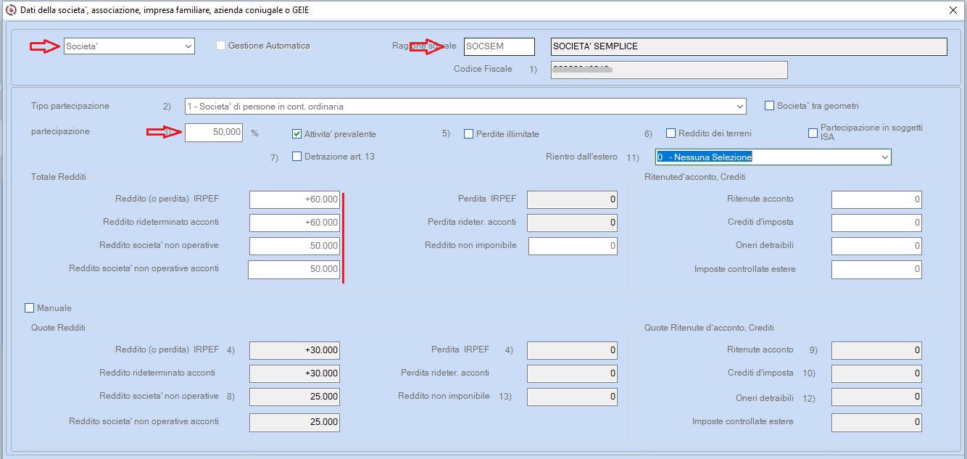The height and width of the screenshot is (459, 967).
Task: Click Quote Crediti d'imposta field 10)
Action: point(877,373)
